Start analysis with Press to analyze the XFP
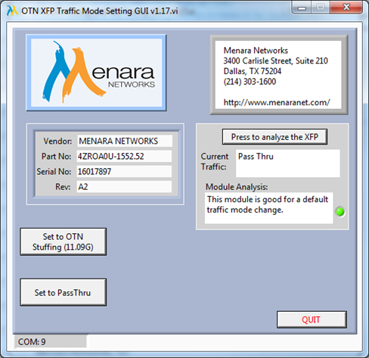 pyautogui.click(x=274, y=137)
